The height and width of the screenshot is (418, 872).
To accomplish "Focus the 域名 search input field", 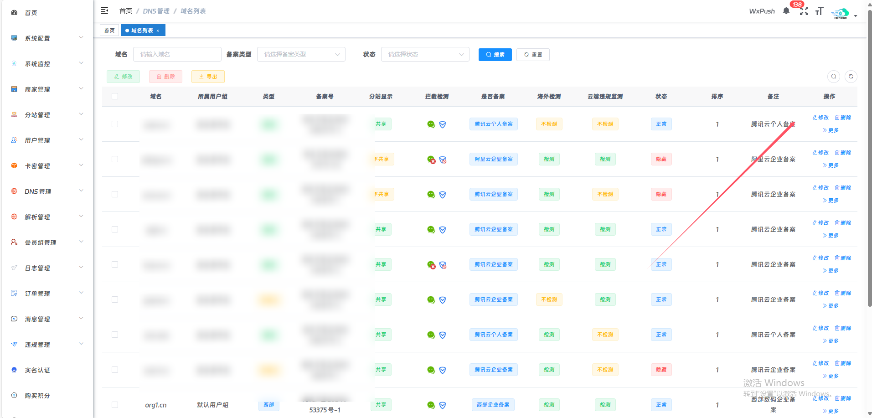I will [177, 54].
